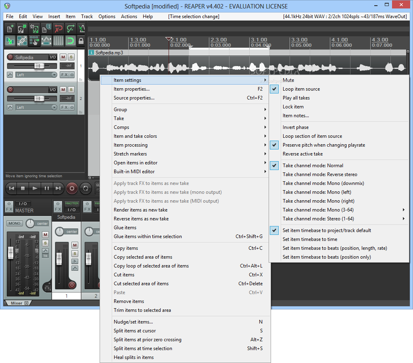Solo the Softpedia track with S button
Screen dimensions: 413x363
(71, 57)
